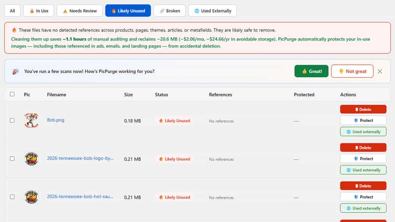
Task: Click Likely Unused status of 2026-tennessee-bob-logo-by row
Action: 175,159
